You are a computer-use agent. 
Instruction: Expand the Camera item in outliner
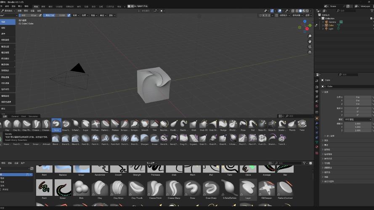(x=323, y=22)
